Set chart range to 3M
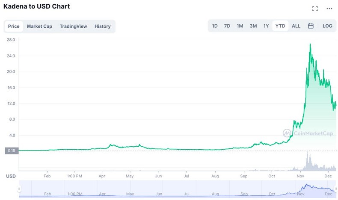Screen dimensions: 338x200 (253, 26)
